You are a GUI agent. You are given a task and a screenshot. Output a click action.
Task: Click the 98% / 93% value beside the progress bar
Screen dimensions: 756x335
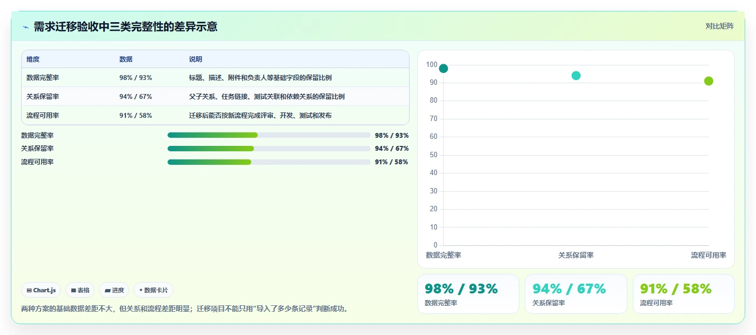392,136
